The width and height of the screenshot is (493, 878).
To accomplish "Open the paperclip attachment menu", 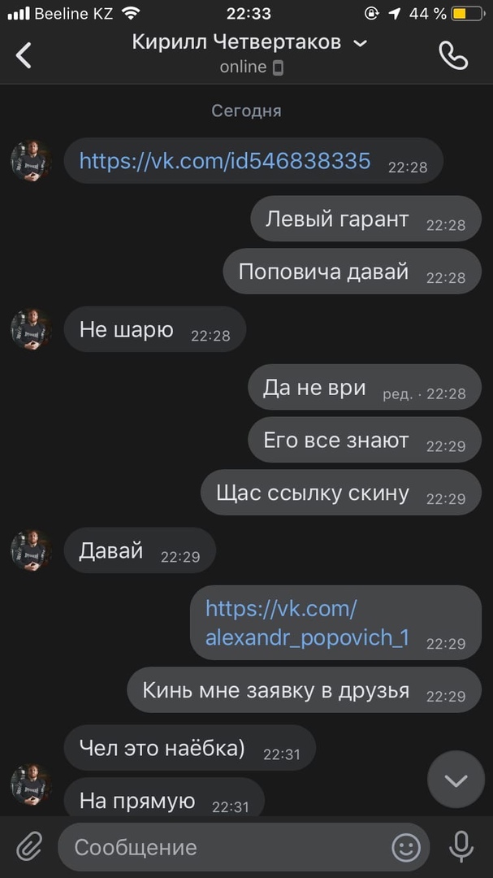I will (x=29, y=846).
